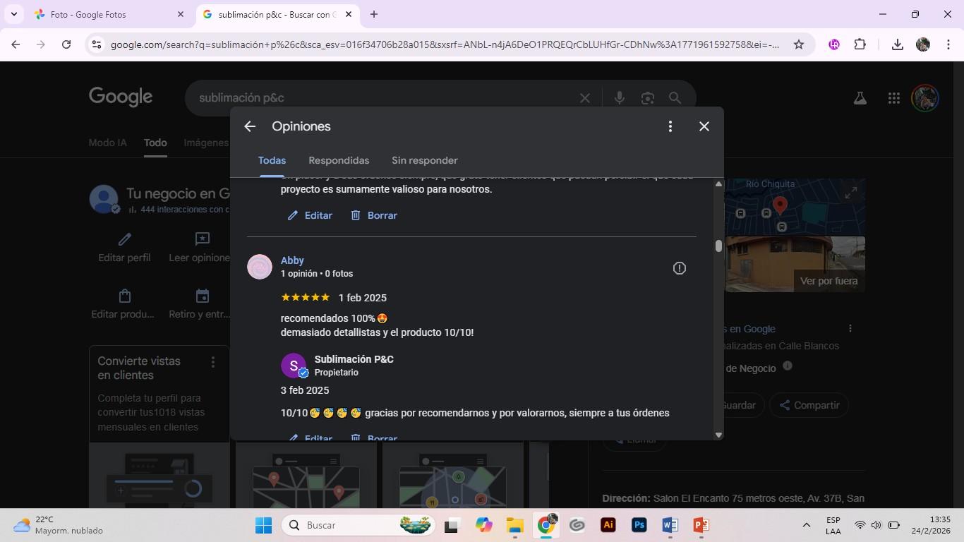Click the Borrar link above Abby's review

click(374, 215)
